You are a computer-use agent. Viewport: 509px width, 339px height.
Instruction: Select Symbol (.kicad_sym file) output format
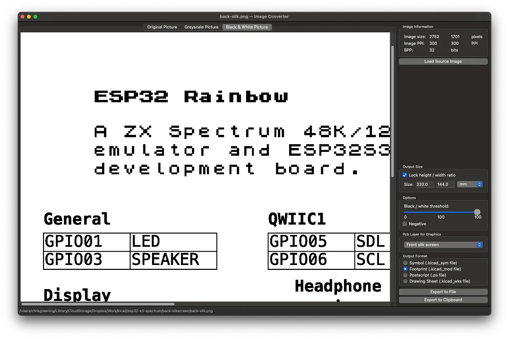coord(406,263)
